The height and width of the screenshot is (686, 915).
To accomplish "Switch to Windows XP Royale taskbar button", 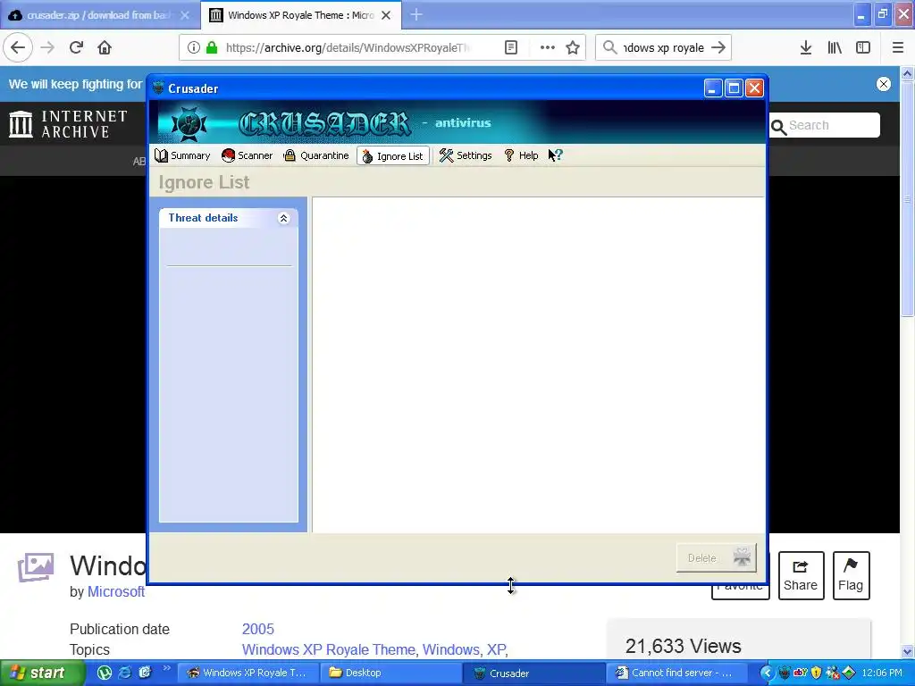I will (x=248, y=673).
